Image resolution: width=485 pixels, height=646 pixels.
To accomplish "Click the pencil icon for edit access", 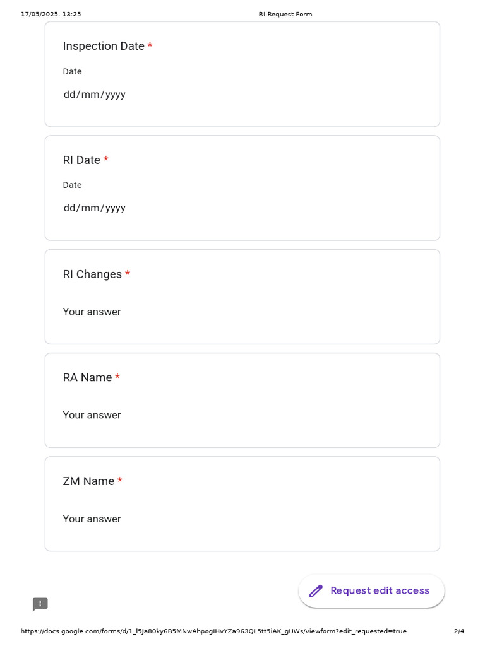I will pos(316,591).
